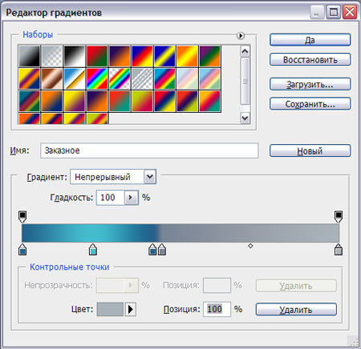Close the Редактор градиентов dialog
This screenshot has width=361, height=349.
pyautogui.click(x=350, y=12)
